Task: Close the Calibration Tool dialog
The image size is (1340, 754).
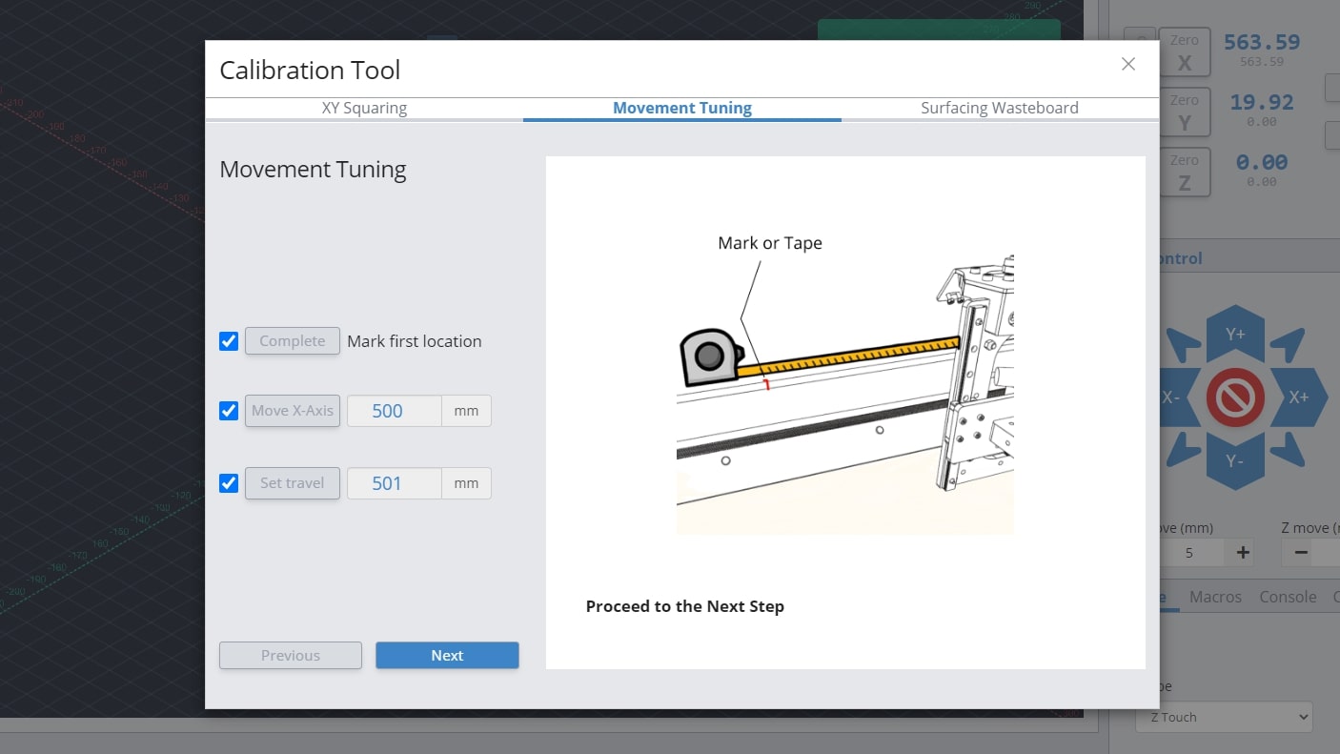Action: 1128,64
